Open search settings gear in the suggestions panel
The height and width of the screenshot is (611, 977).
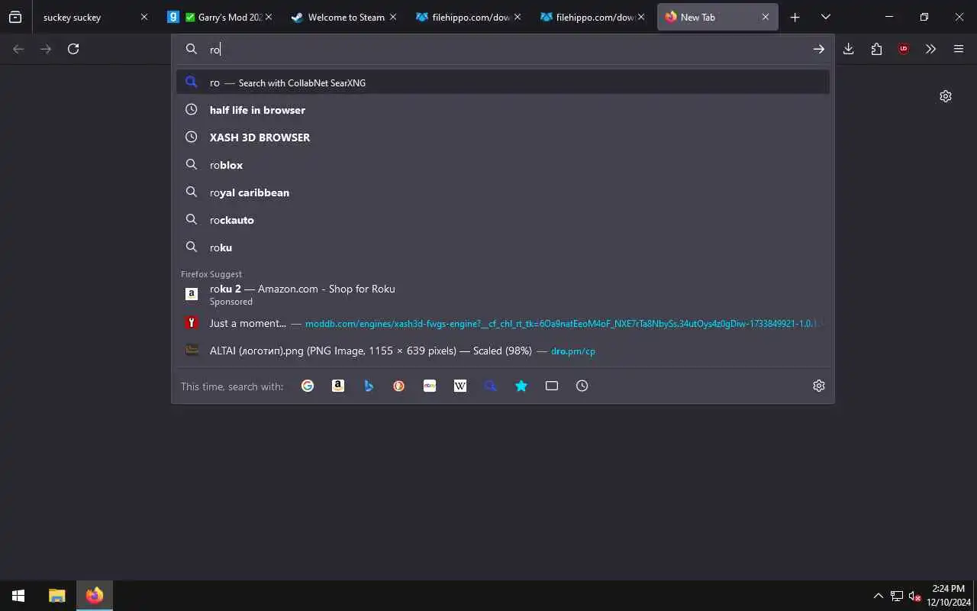coord(819,386)
